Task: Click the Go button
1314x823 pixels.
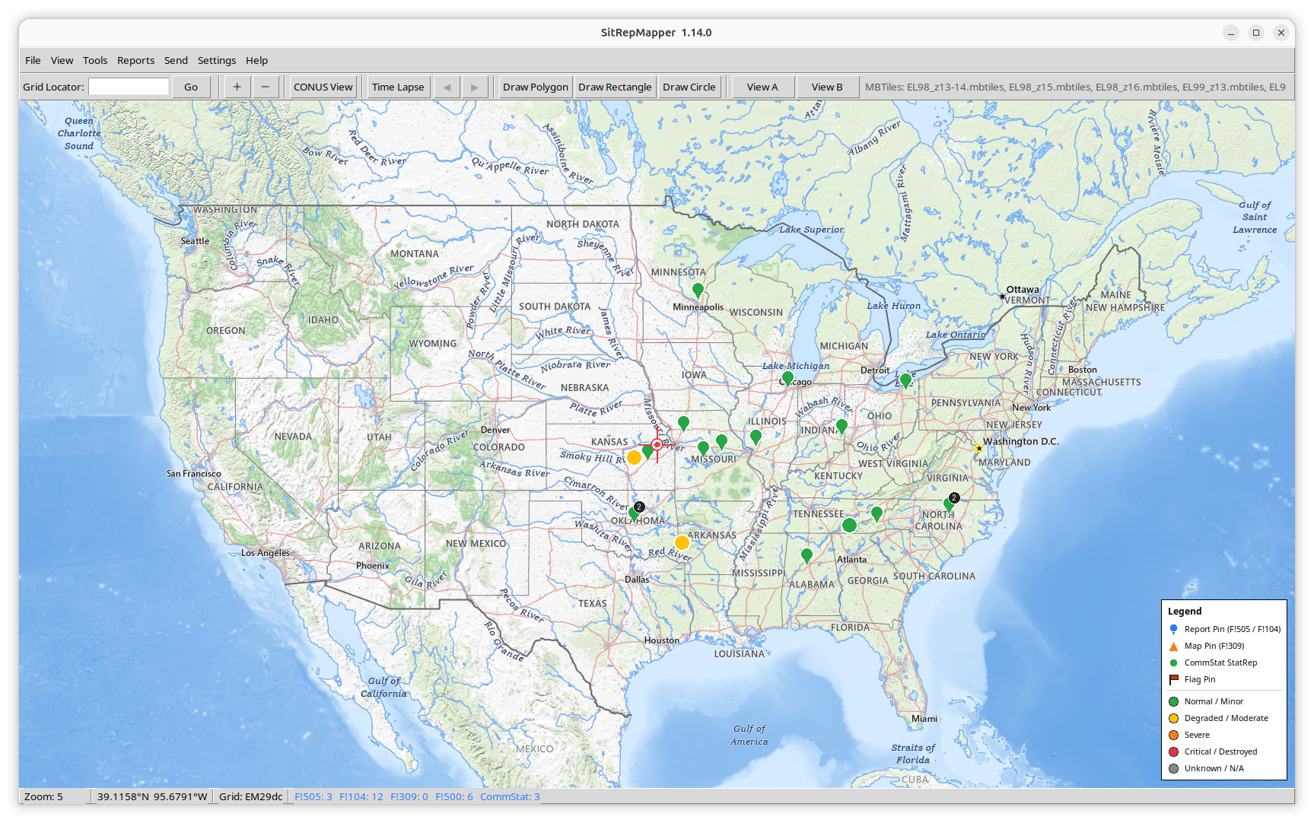Action: [191, 87]
